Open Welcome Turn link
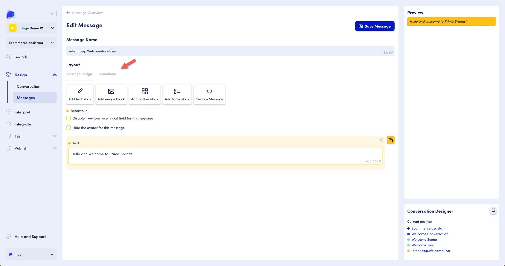This screenshot has width=505, height=266. pyautogui.click(x=423, y=245)
